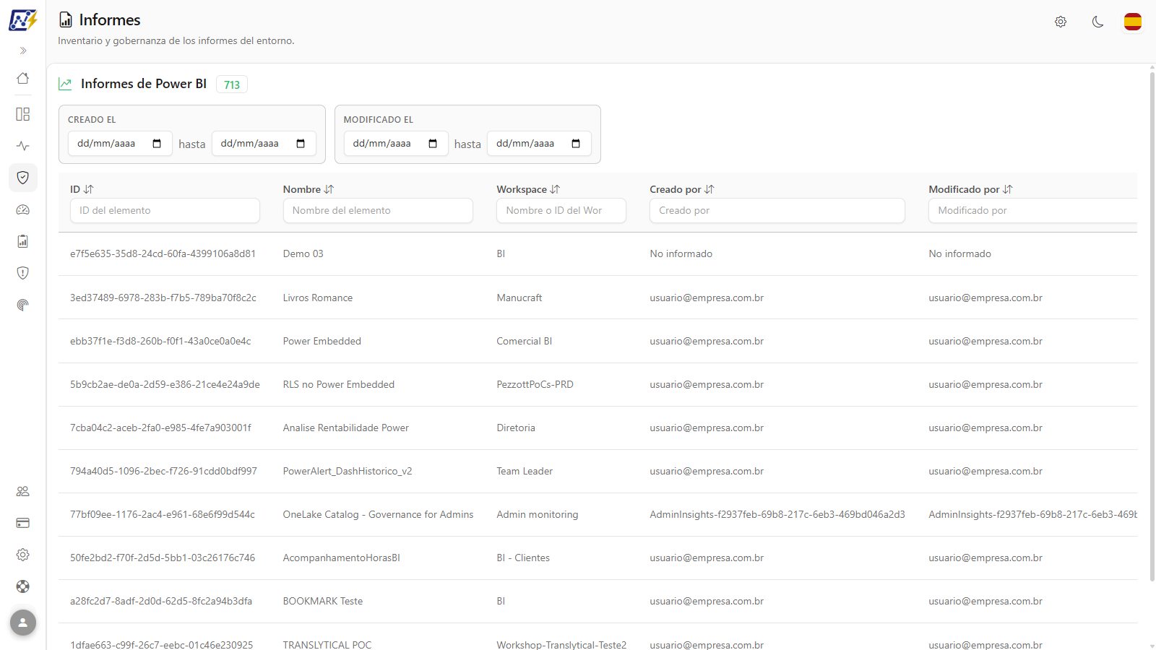Select the Livros Romance report name
Image resolution: width=1156 pixels, height=650 pixels.
click(318, 298)
